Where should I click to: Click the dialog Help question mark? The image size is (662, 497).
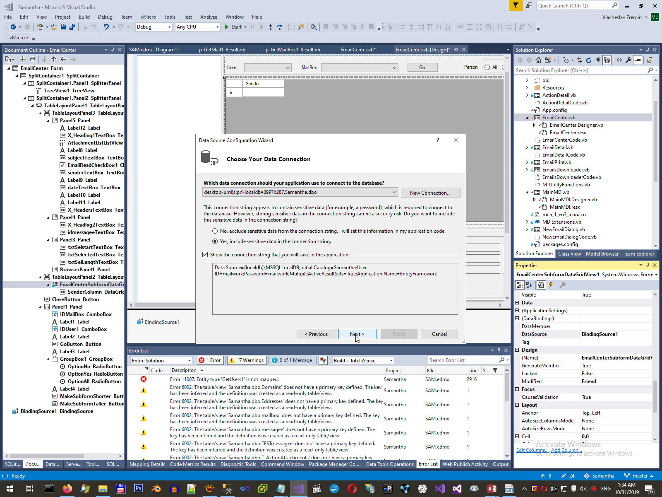(438, 140)
